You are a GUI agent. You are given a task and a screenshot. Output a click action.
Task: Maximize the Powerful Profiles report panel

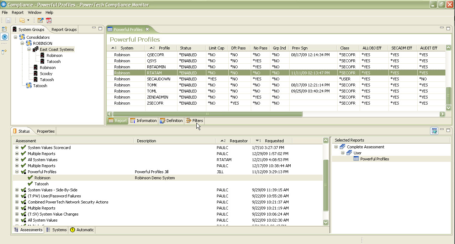pos(449,28)
